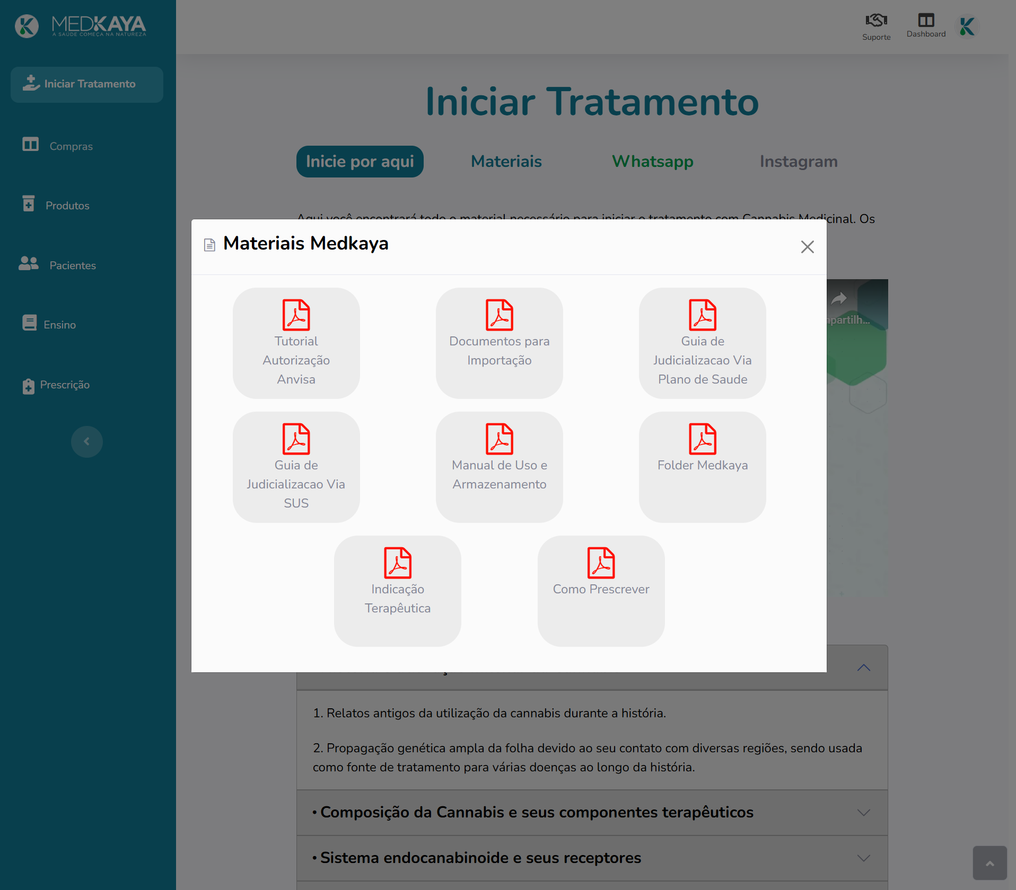Open Produtos in the sidebar

[x=67, y=206]
